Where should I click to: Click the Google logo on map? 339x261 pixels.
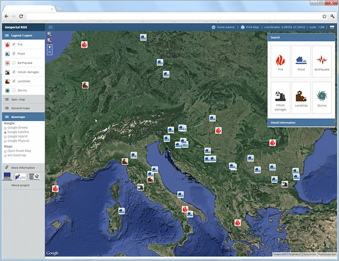(52, 253)
